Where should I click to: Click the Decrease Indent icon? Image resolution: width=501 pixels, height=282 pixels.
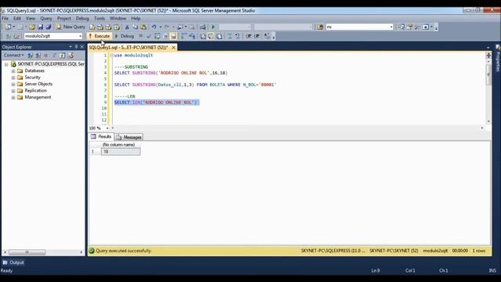[248, 36]
